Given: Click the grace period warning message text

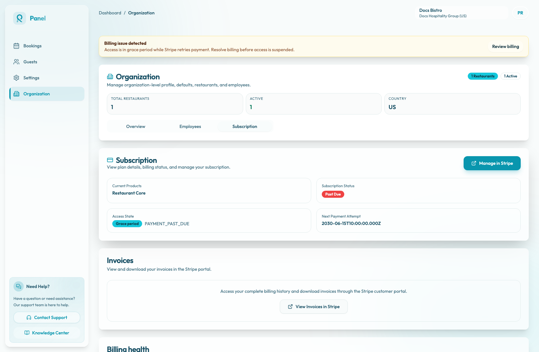Looking at the screenshot, I should click(x=199, y=50).
